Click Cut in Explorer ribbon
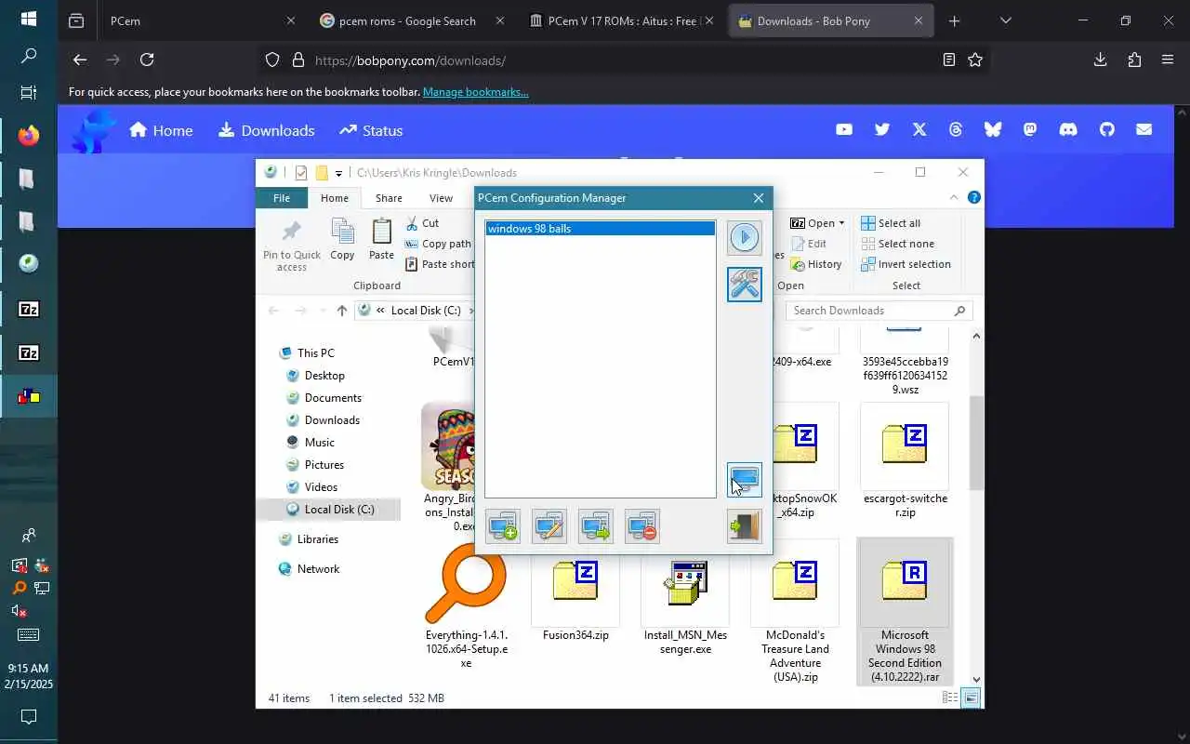The height and width of the screenshot is (744, 1190). point(423,223)
